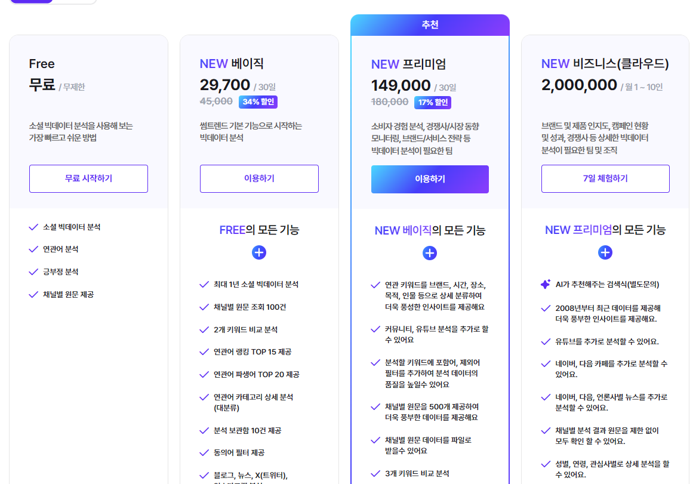
Task: Expand the plus icon under NEW 프리미엄의 모든 기능
Action: [x=605, y=252]
